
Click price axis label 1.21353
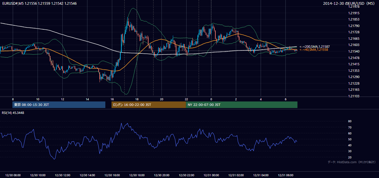click(x=354, y=71)
